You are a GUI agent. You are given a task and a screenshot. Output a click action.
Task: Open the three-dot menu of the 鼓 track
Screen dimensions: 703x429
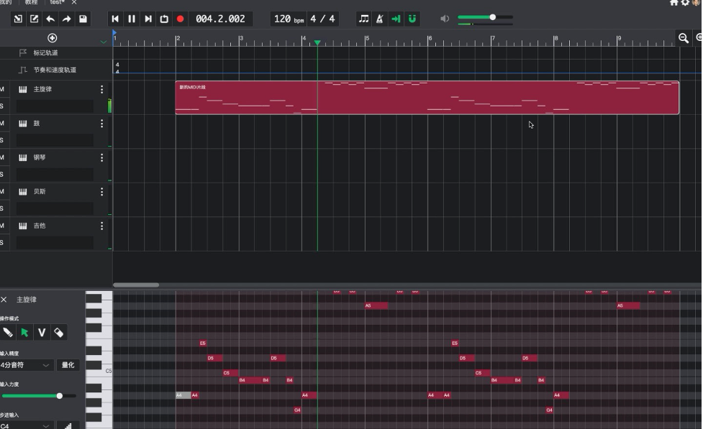pyautogui.click(x=101, y=124)
